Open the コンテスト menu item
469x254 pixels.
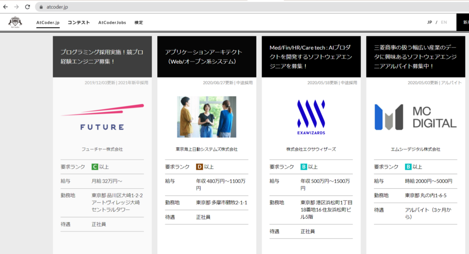[79, 23]
